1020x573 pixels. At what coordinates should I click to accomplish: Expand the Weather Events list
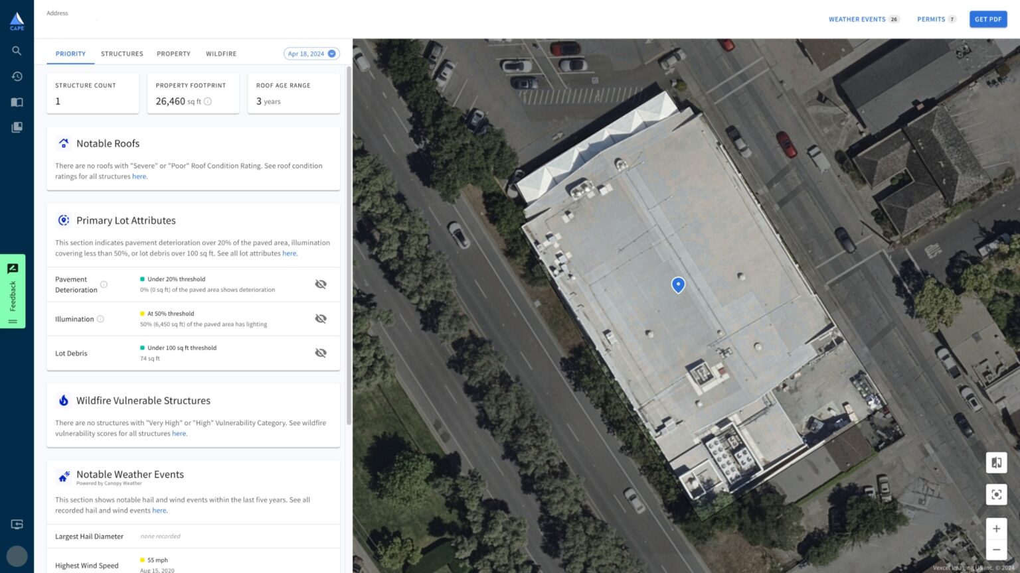pos(864,19)
